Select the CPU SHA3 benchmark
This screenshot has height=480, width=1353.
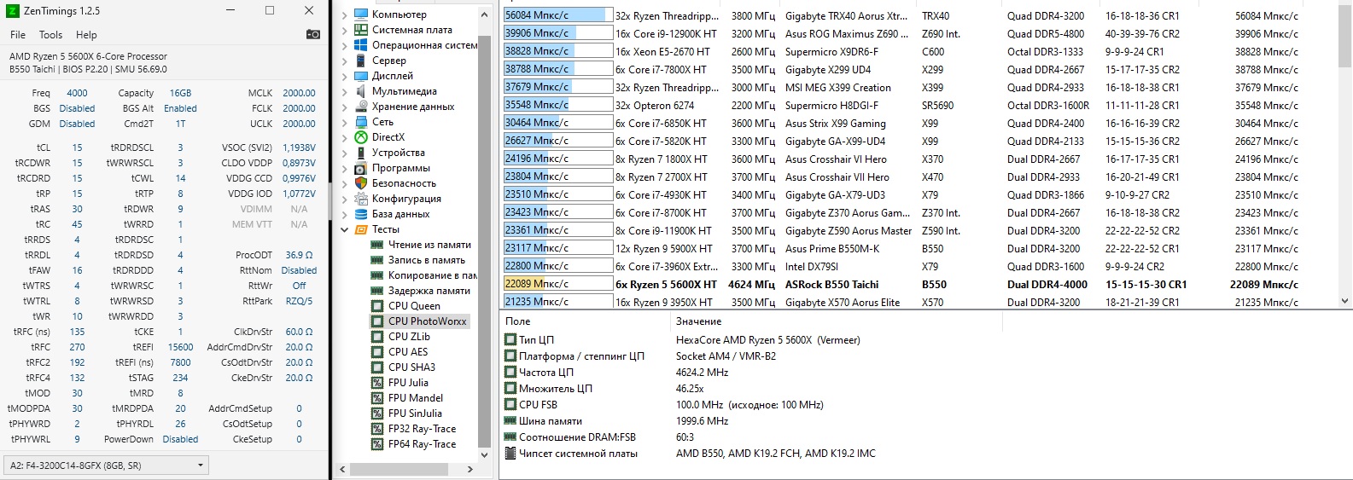(411, 367)
